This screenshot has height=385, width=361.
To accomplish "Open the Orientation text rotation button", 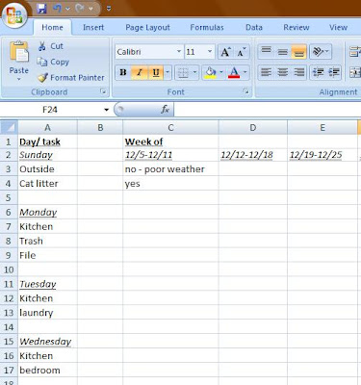I will coord(321,51).
